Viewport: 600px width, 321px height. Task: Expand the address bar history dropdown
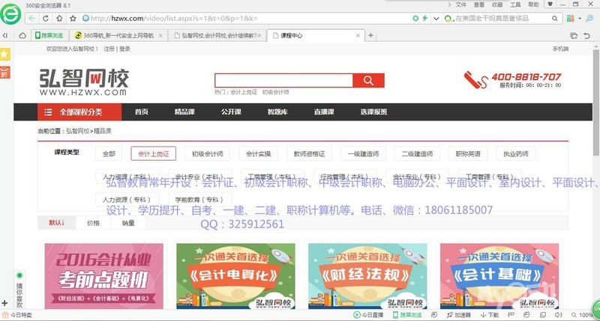pos(436,18)
